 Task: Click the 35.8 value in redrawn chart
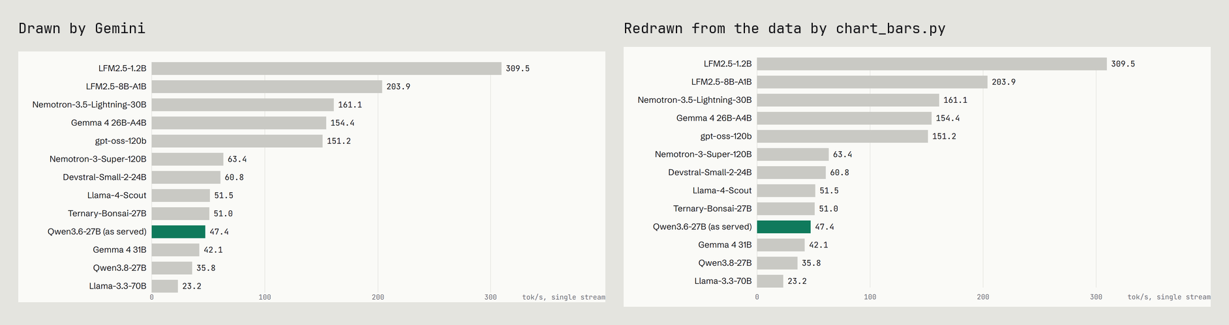(x=811, y=263)
